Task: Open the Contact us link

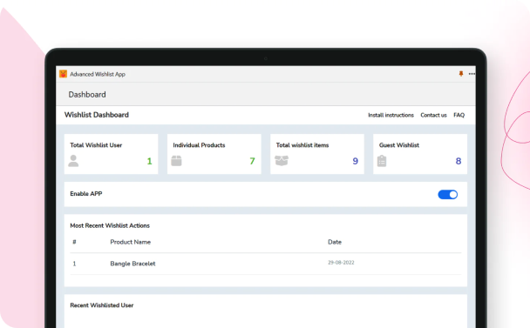Action: coord(433,115)
